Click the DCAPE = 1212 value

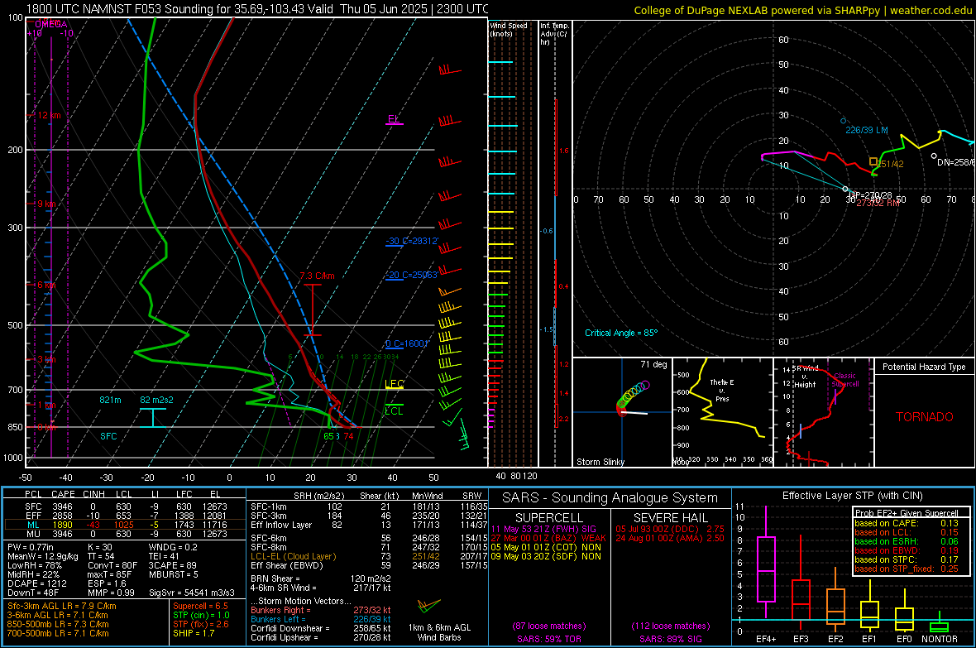pos(36,583)
